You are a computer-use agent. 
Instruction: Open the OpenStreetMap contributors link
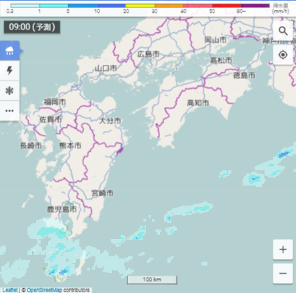[45, 290]
